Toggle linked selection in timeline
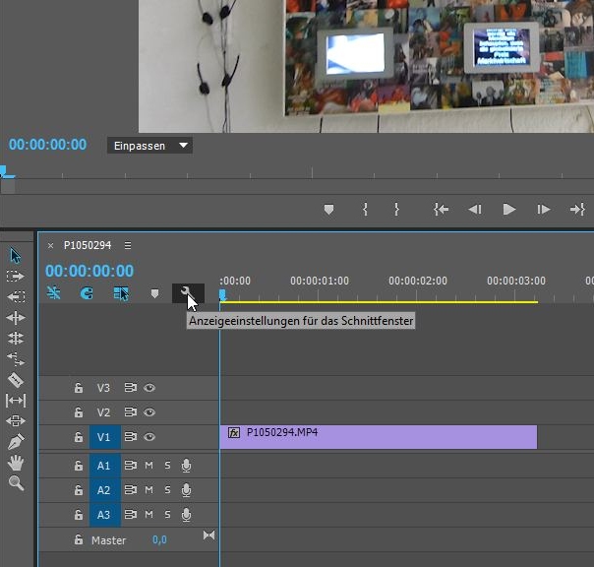 (121, 293)
